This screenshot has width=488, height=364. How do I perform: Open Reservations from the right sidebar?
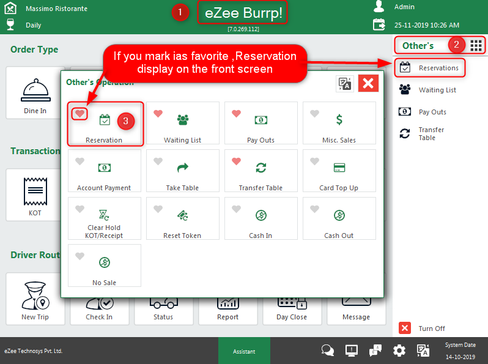click(430, 67)
